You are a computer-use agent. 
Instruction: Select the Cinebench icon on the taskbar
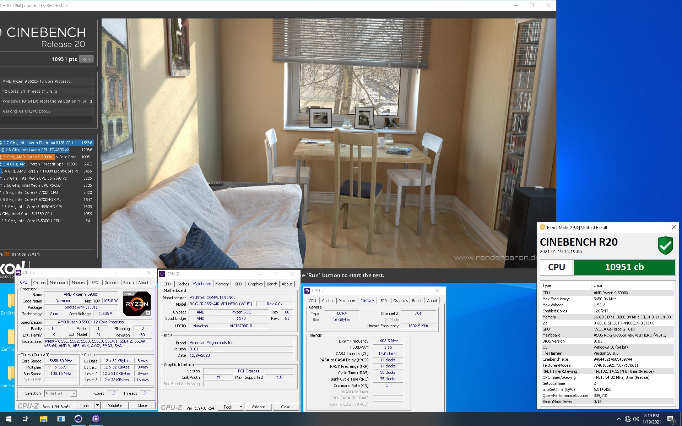click(78, 419)
